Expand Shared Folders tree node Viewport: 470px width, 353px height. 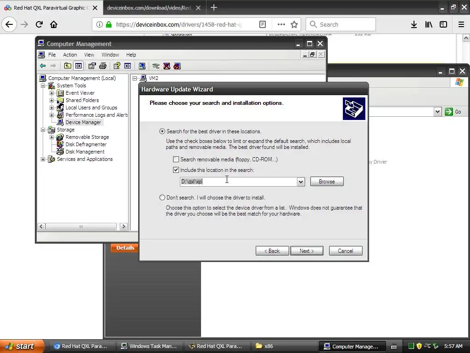[51, 100]
